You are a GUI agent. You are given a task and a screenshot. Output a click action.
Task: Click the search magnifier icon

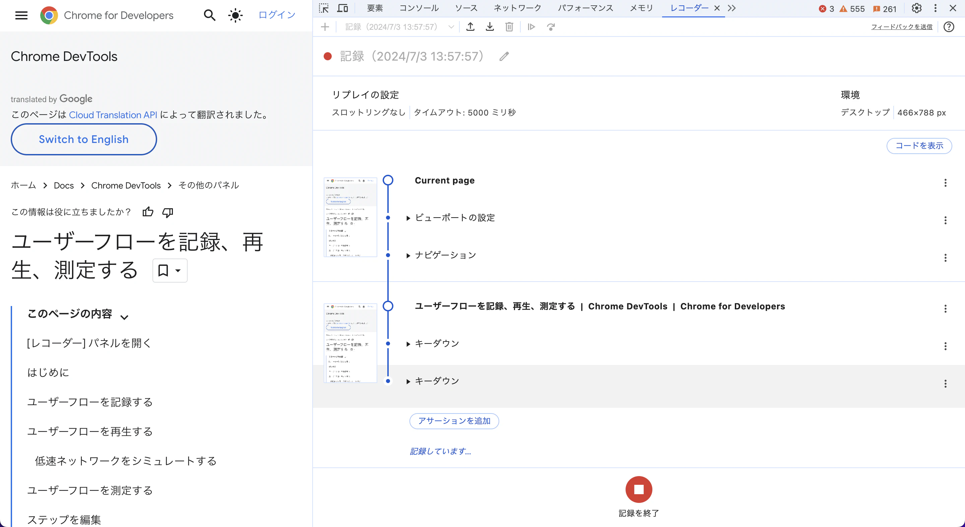click(209, 15)
